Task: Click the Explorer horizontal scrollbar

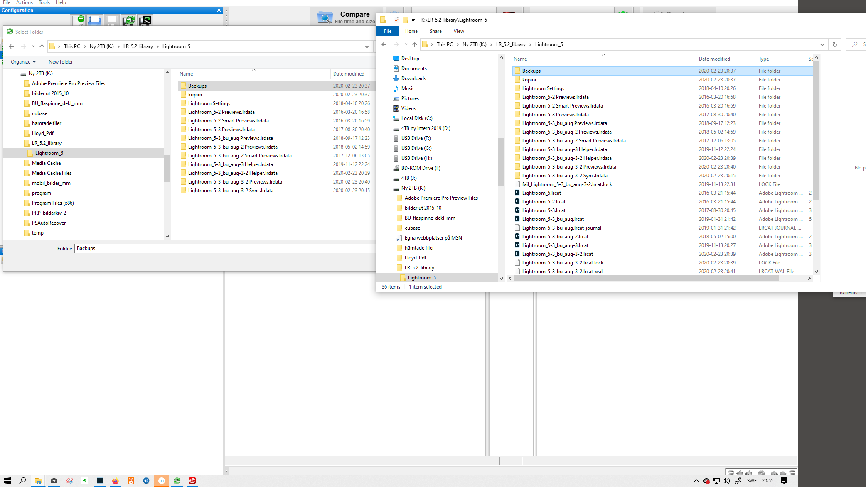Action: coord(646,279)
